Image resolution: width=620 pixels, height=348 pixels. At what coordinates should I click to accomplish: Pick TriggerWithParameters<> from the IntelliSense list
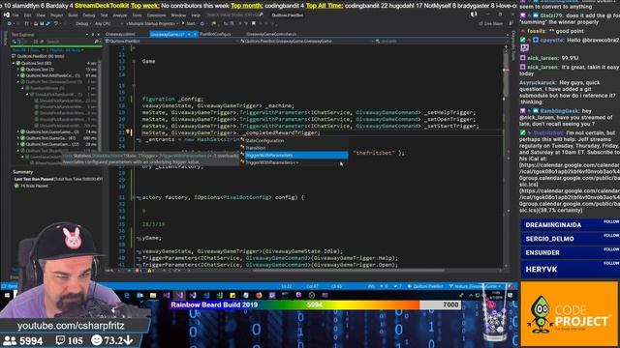click(x=272, y=162)
